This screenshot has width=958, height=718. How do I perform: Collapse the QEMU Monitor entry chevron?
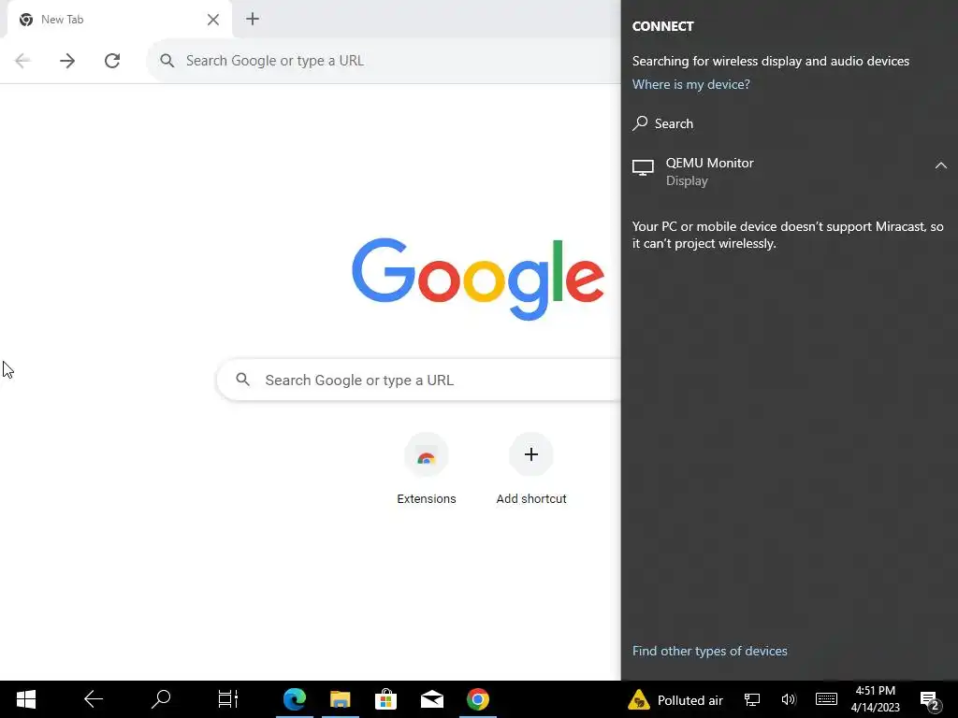(x=941, y=165)
